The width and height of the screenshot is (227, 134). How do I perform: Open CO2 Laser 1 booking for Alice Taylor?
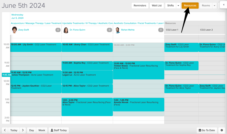[181, 89]
